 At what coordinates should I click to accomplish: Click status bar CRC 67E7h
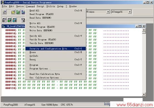pyautogui.click(x=67, y=105)
